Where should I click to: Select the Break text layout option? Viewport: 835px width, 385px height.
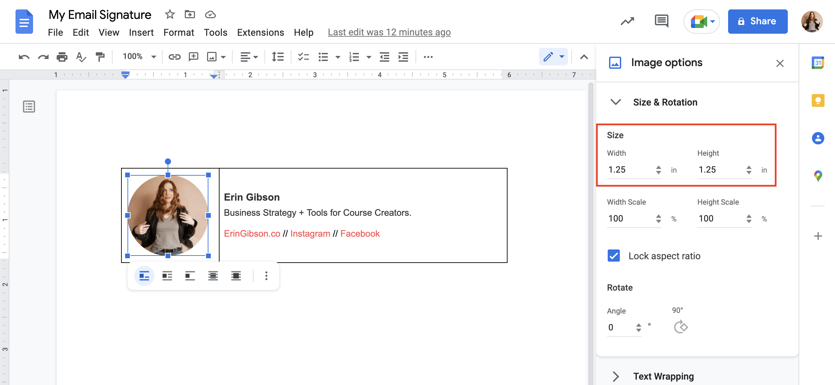point(190,275)
